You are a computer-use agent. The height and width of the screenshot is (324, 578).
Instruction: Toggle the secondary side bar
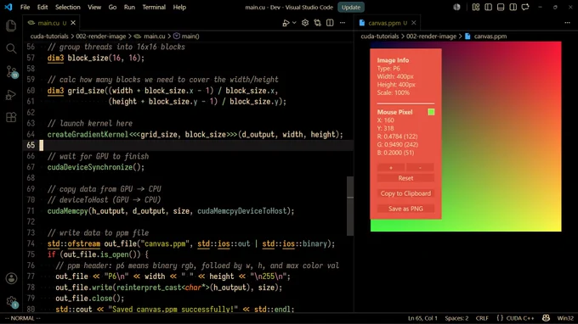(x=513, y=7)
